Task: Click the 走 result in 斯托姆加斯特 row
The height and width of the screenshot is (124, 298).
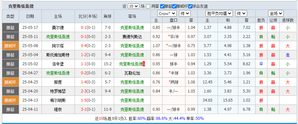Action: point(288,55)
